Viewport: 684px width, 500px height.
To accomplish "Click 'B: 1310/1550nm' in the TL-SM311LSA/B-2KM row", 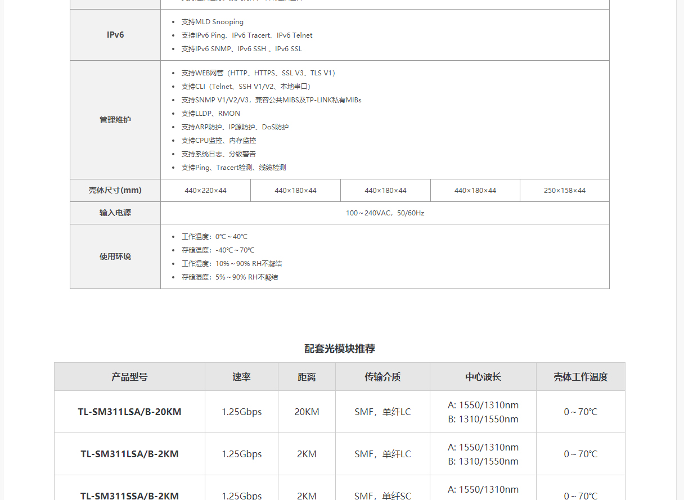I will [x=483, y=461].
